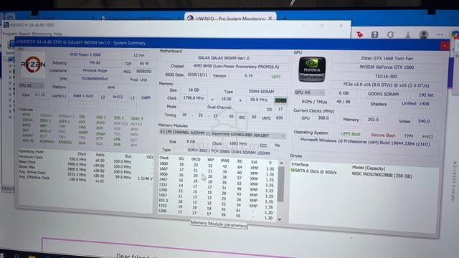Click the Dual-Channel mode field
The image size is (459, 258).
pos(219,107)
